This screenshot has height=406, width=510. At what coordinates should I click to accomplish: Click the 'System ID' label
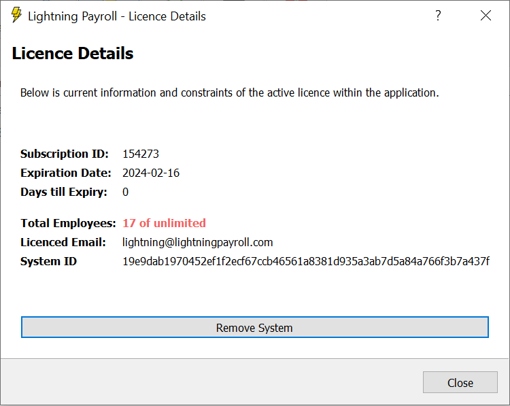coord(48,261)
